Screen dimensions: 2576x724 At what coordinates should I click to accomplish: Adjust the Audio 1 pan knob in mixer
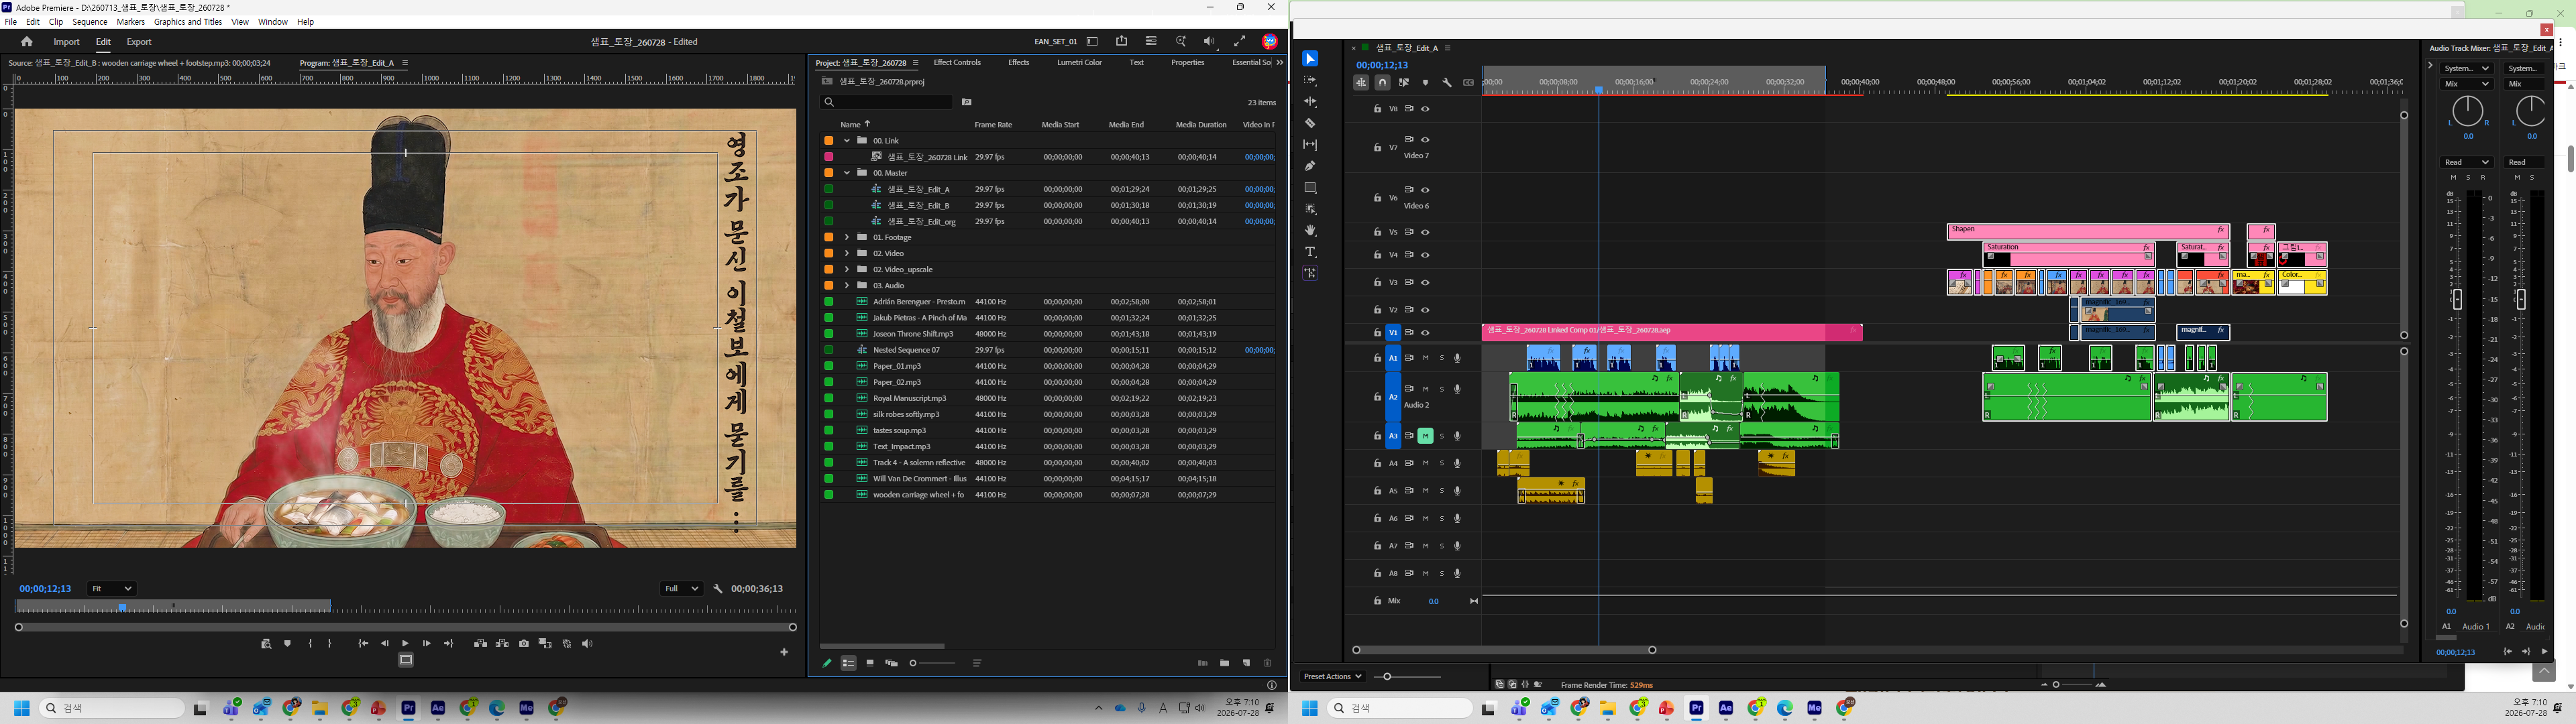(2467, 111)
